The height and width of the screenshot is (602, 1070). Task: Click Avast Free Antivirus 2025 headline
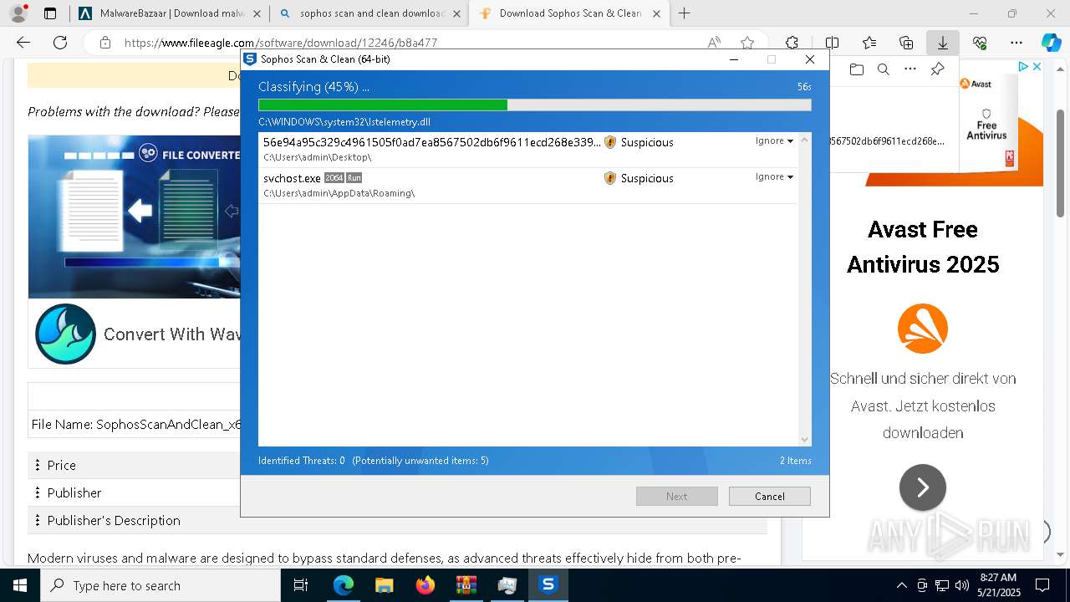[x=923, y=247]
